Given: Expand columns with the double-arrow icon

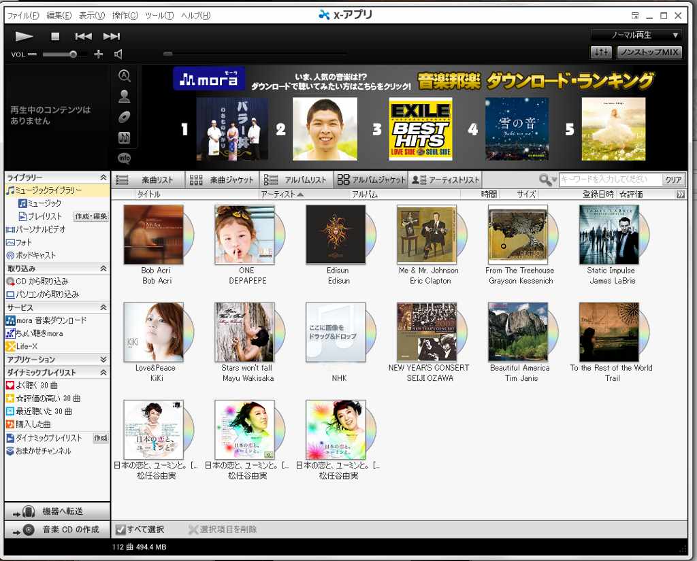Looking at the screenshot, I should tap(681, 194).
